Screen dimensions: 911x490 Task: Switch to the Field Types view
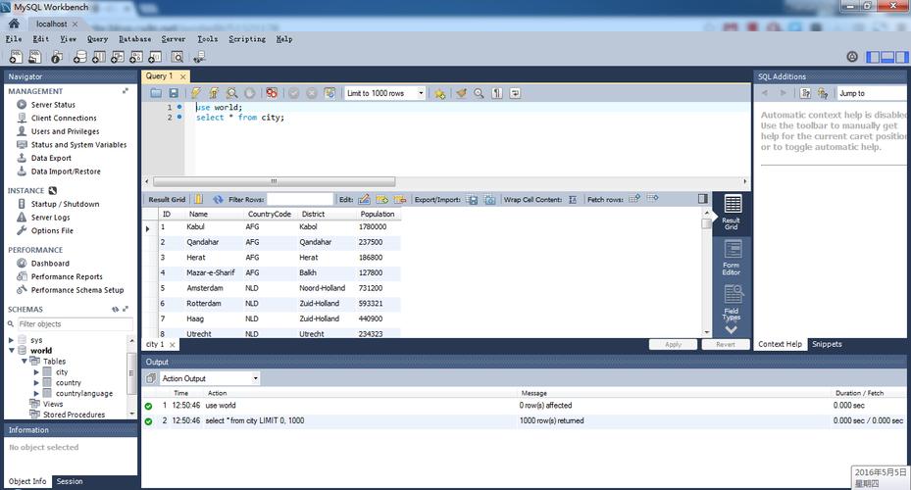tap(732, 303)
